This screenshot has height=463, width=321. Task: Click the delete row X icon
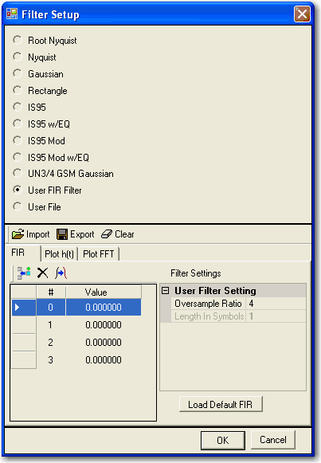[42, 273]
